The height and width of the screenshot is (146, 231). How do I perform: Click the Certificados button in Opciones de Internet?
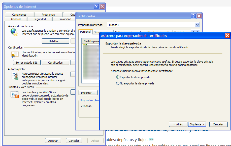[55, 63]
